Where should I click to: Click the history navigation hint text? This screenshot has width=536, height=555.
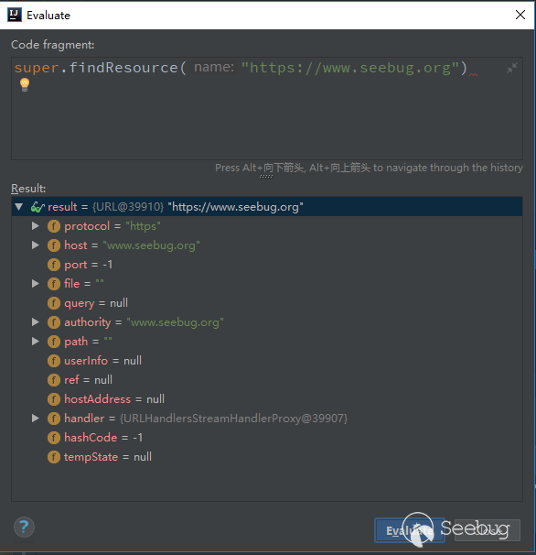coord(369,168)
